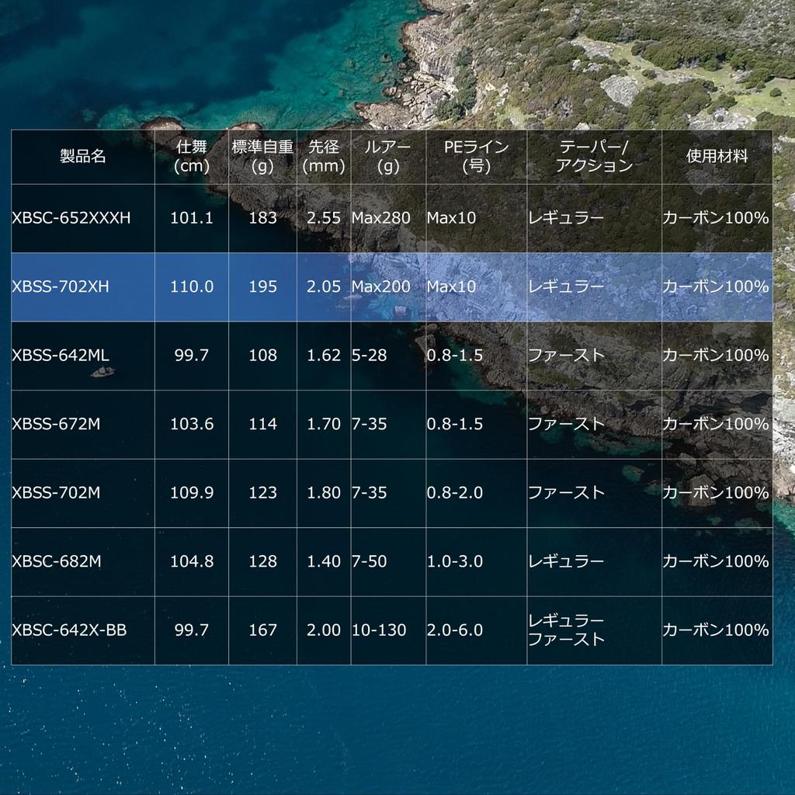Select the レギュラー ファースト taper cell

pos(566,630)
